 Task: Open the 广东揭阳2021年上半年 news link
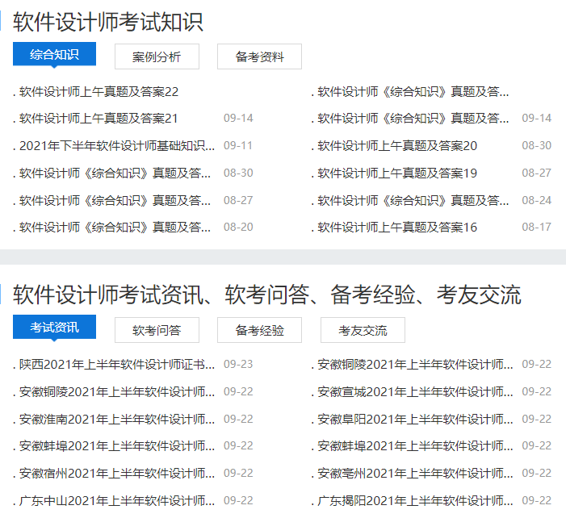(x=415, y=501)
